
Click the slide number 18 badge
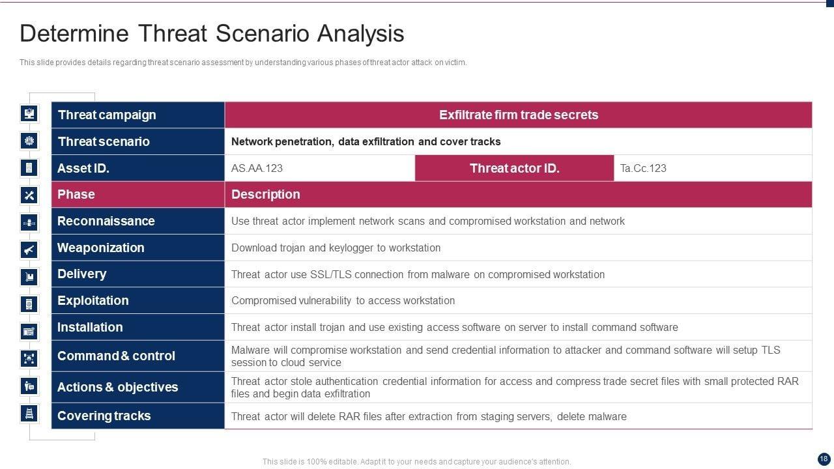click(823, 459)
